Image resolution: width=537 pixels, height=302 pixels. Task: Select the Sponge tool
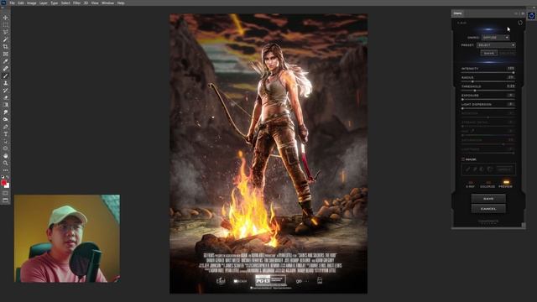[x=6, y=119]
